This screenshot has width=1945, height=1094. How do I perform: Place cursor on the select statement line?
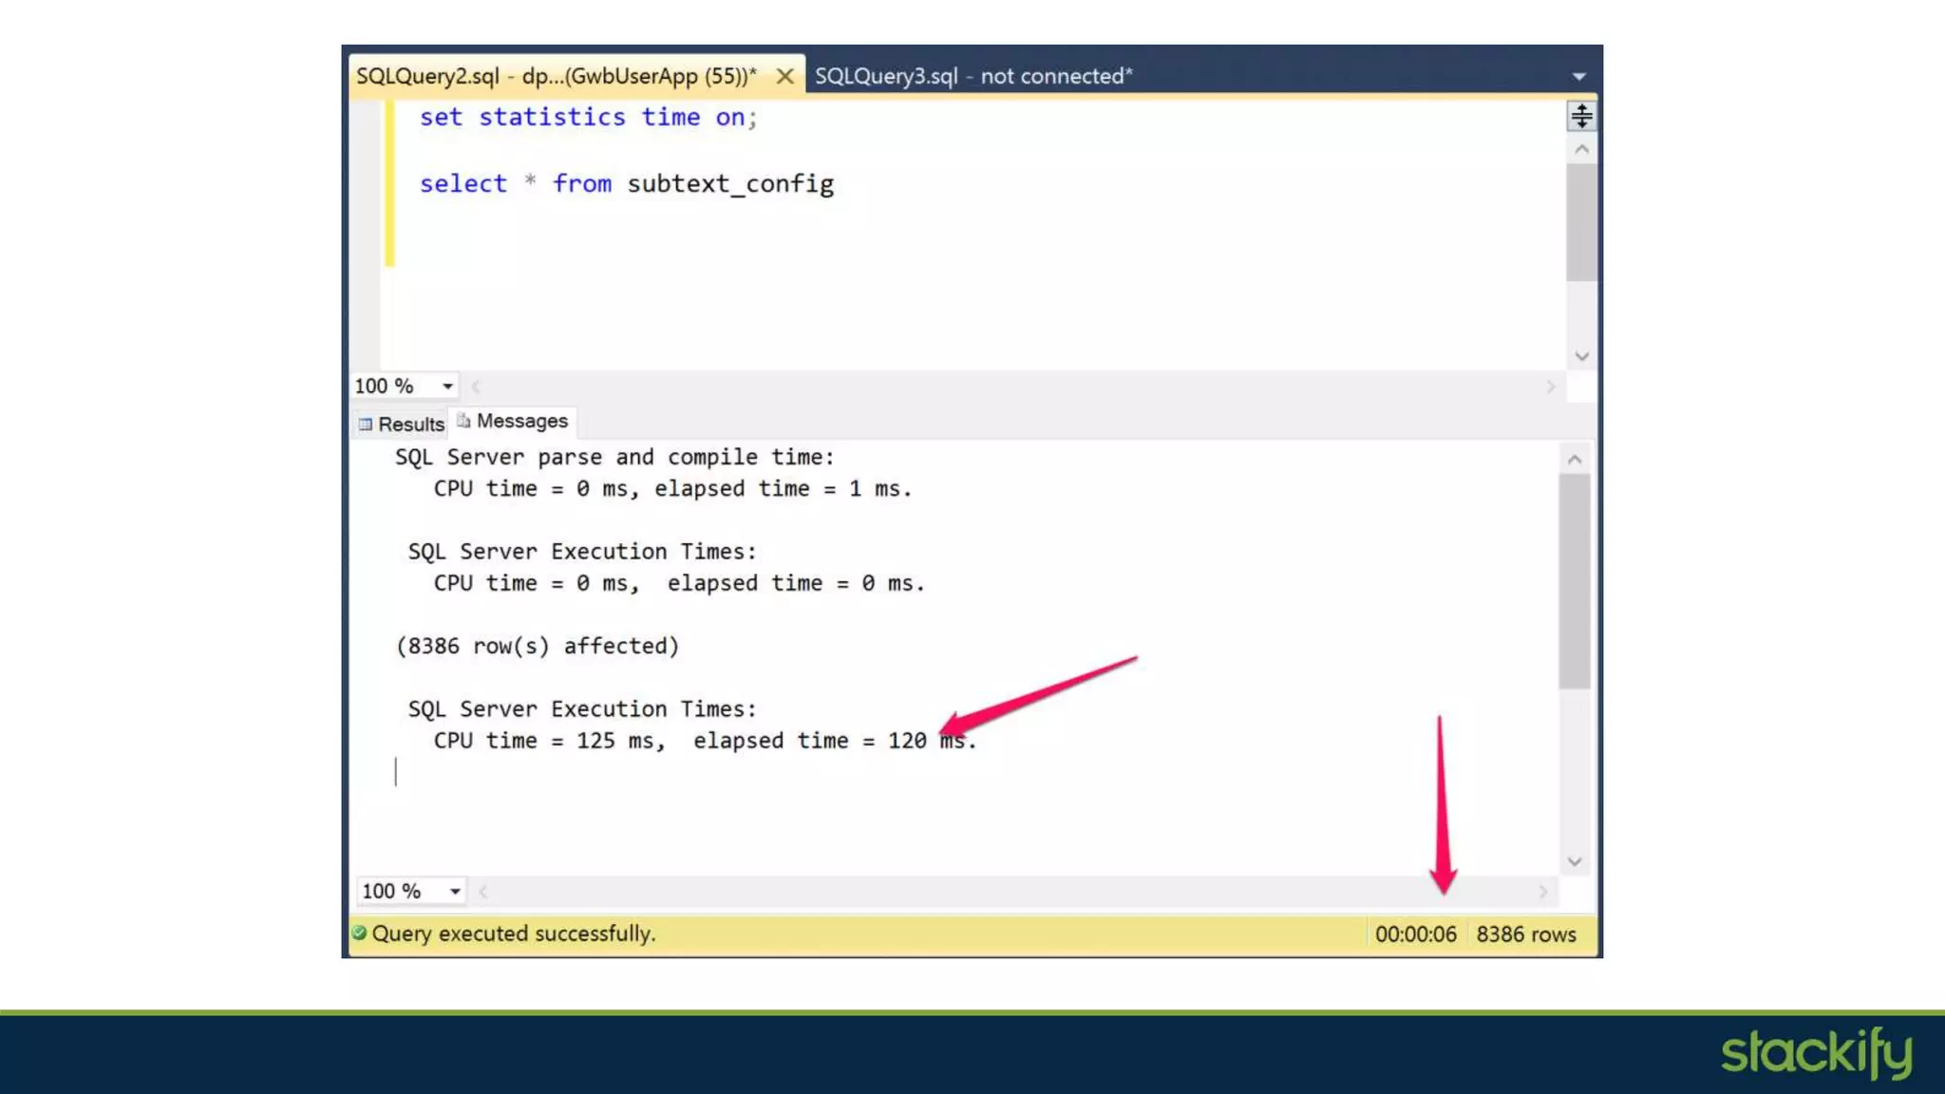pyautogui.click(x=627, y=183)
